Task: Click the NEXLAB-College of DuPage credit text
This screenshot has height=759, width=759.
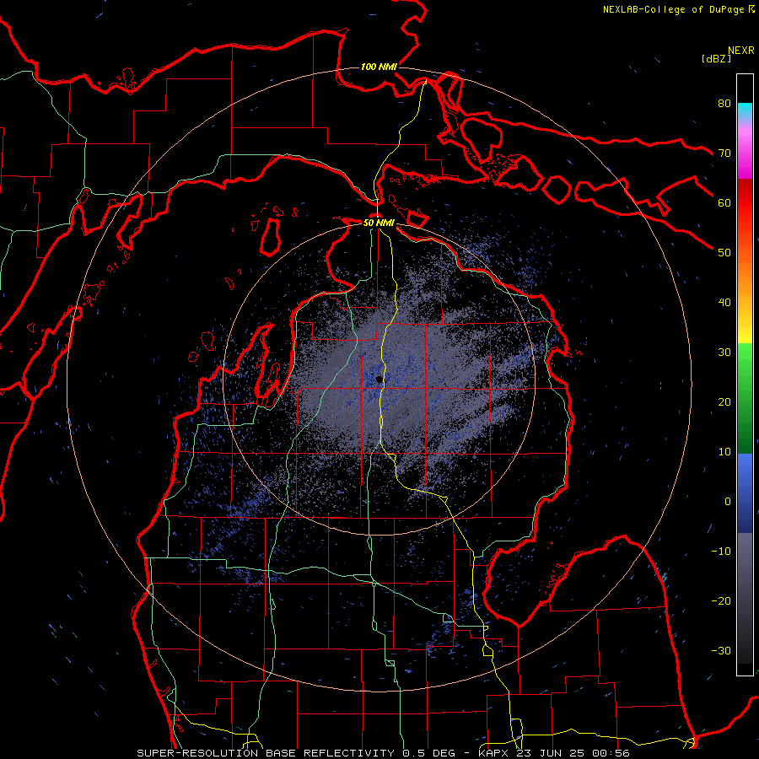Action: click(673, 9)
